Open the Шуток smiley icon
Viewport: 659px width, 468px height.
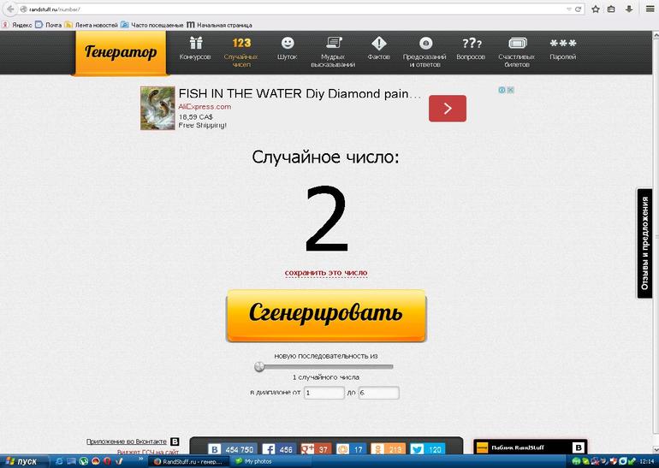coord(287,44)
